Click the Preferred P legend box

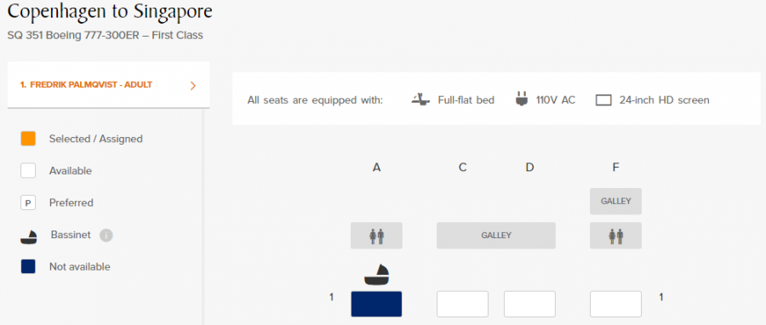(x=28, y=202)
